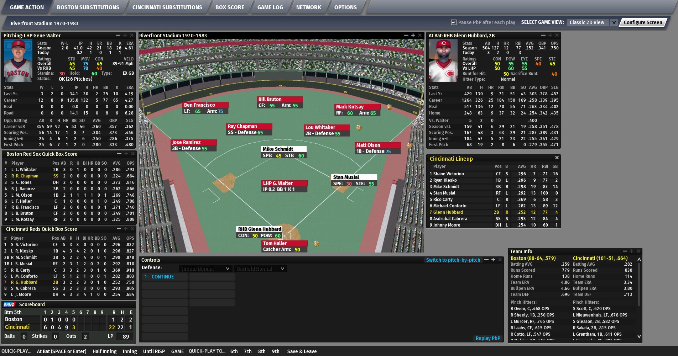This screenshot has height=356, width=678.
Task: Click the baseball icon beside Lou Whitaker
Action: (359, 128)
